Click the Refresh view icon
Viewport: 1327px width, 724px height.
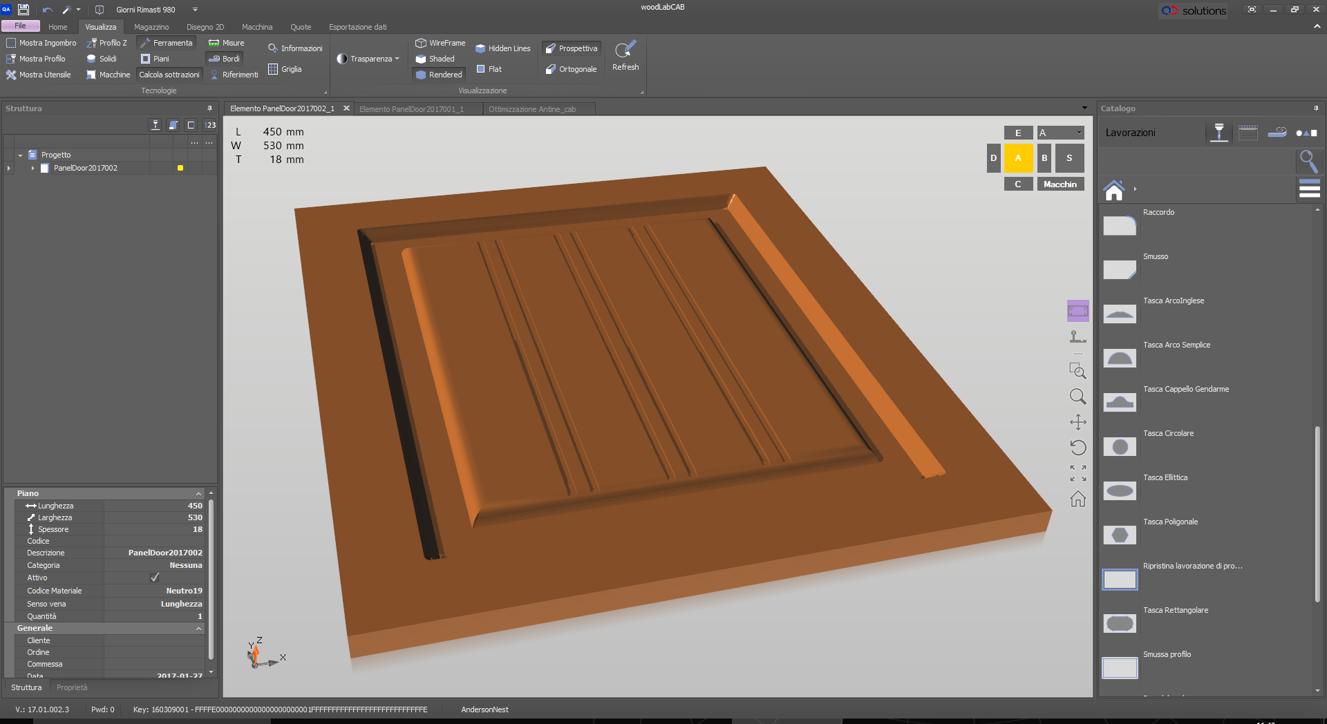tap(625, 55)
